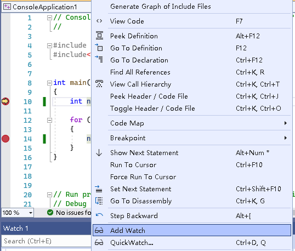Select Step Backward entry

point(192,216)
